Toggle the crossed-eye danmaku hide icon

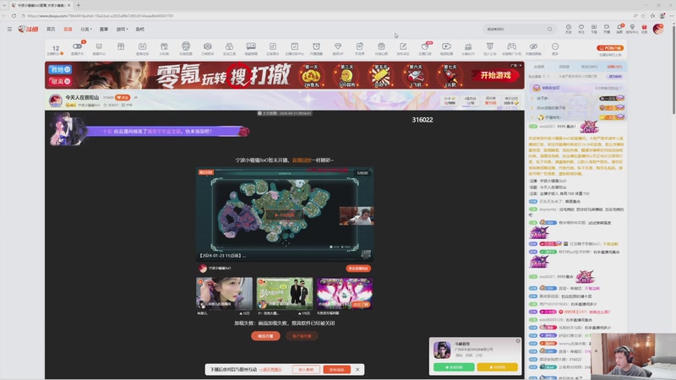pyautogui.click(x=533, y=46)
